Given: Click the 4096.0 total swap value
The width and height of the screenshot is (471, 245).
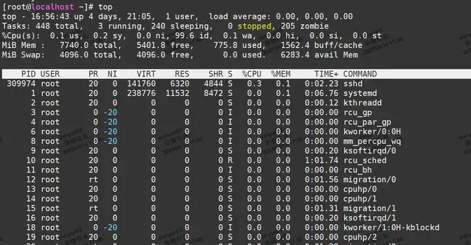Looking at the screenshot, I should tap(74, 55).
